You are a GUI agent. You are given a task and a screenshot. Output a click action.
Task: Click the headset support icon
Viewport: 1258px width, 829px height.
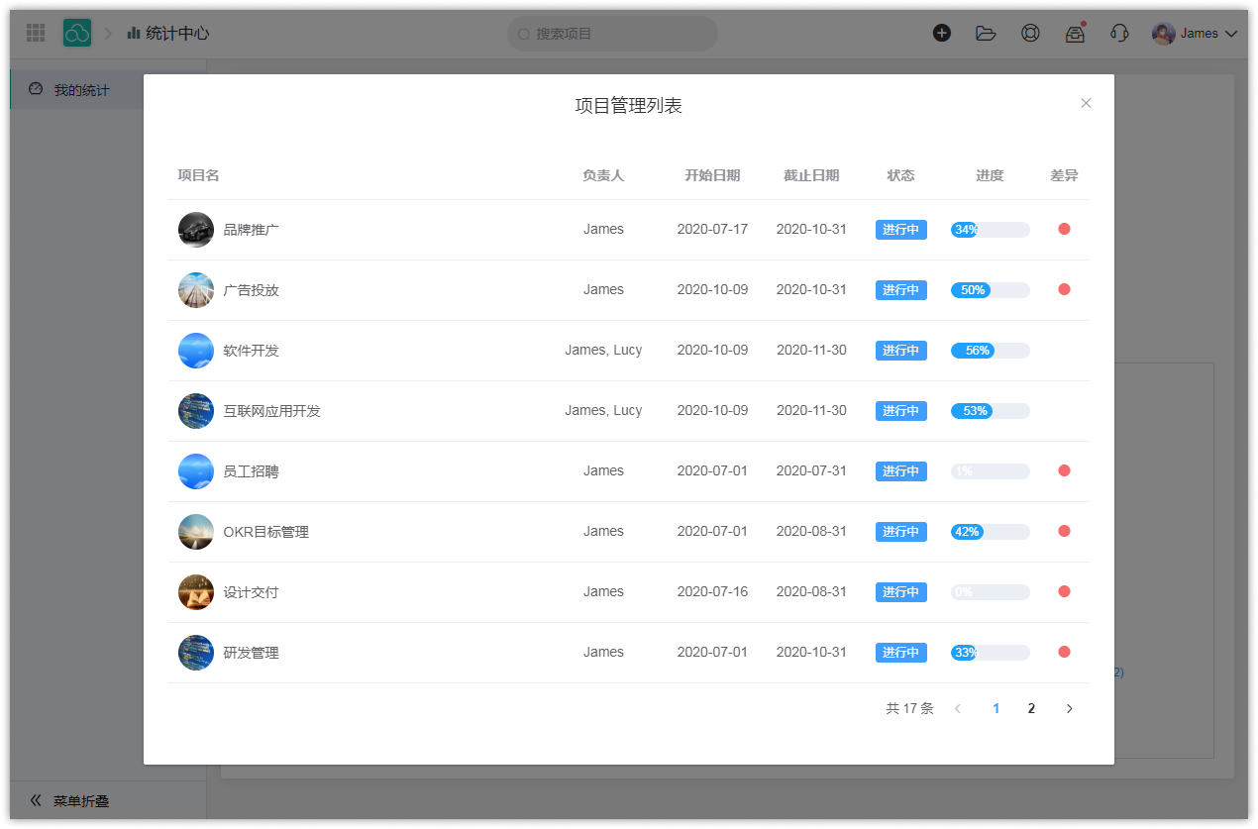tap(1119, 33)
